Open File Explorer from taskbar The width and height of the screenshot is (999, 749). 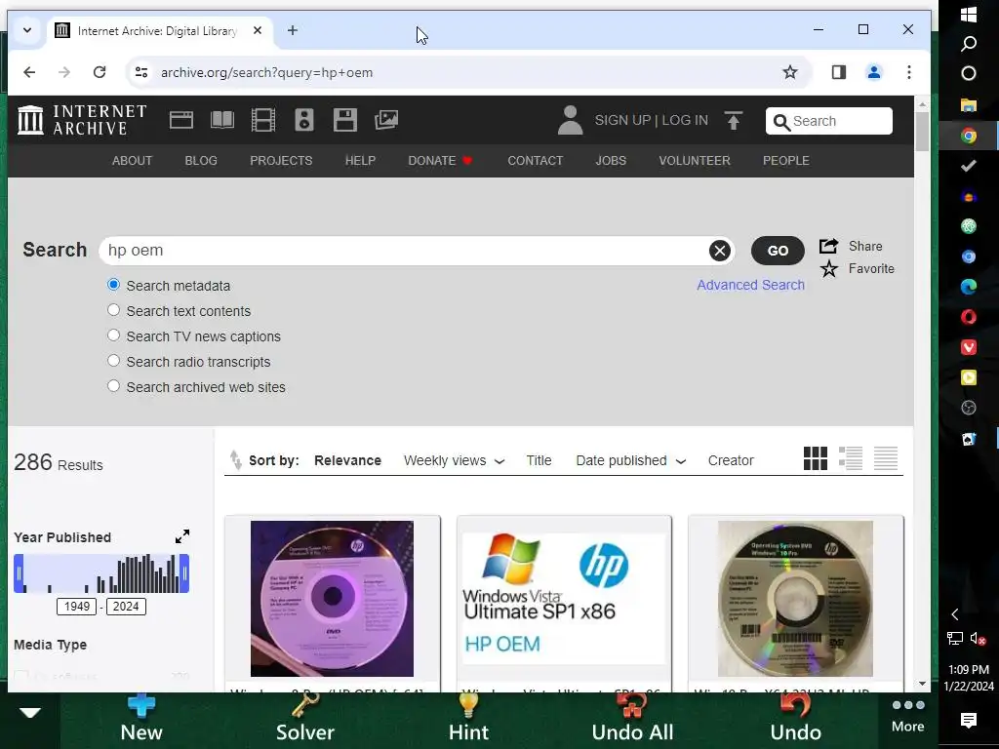coord(969,104)
